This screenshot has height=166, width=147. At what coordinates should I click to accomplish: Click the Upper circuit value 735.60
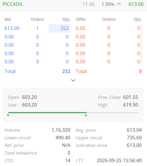pyautogui.click(x=134, y=138)
